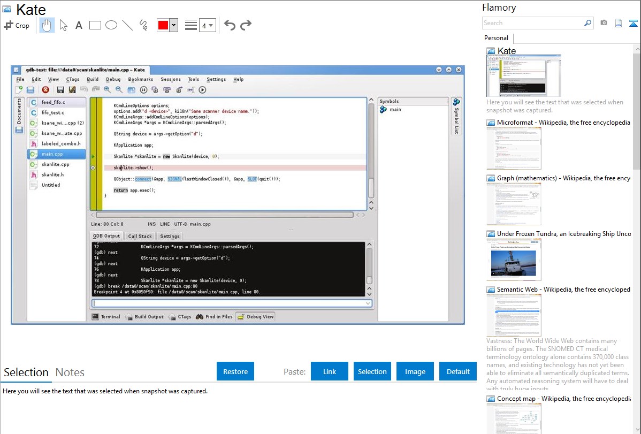
Task: Open the Sessions menu in Kate
Action: click(x=171, y=79)
